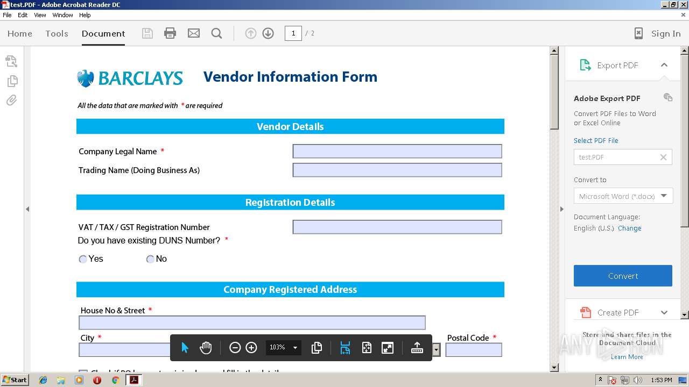Click the Postal Code field
Image resolution: width=689 pixels, height=387 pixels.
coord(474,350)
